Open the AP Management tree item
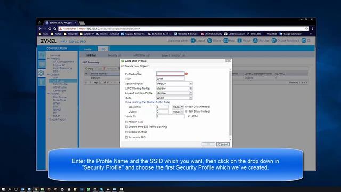The height and width of the screenshot is (192, 341). (63, 62)
